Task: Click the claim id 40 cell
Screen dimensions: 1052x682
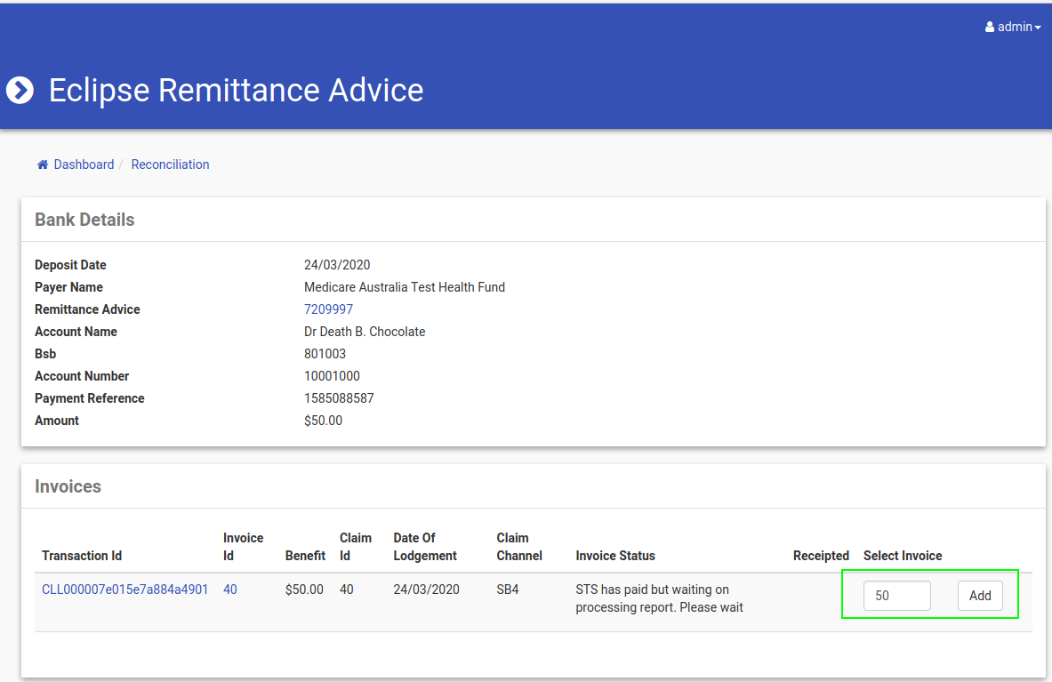Action: (x=346, y=590)
